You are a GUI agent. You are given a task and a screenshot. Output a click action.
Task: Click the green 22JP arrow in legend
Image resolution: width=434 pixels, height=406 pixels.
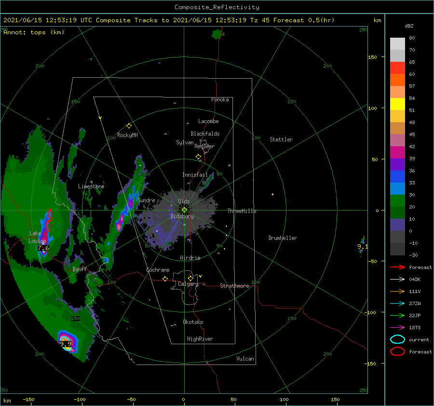(398, 315)
